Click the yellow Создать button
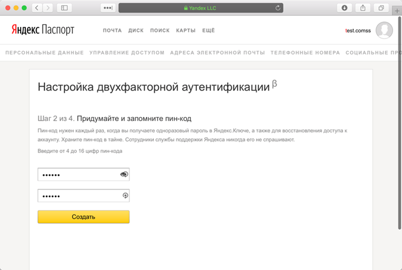 (x=83, y=217)
